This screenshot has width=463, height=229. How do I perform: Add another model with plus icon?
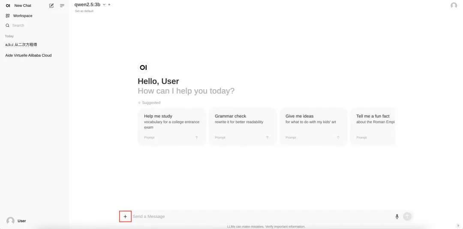click(x=109, y=4)
